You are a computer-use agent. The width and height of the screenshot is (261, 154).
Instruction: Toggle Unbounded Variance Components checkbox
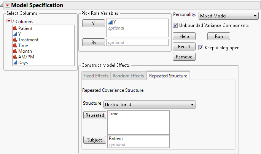coord(175,25)
